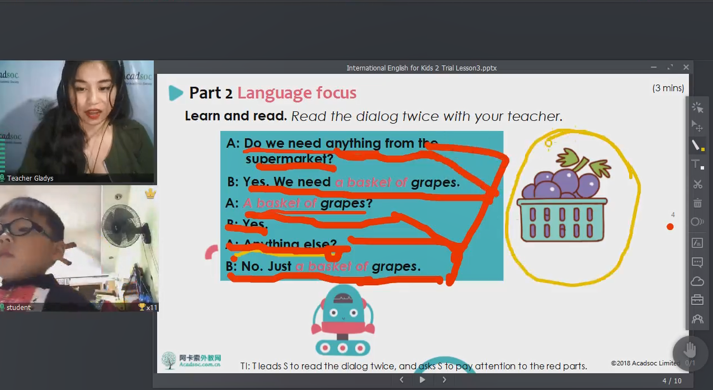Click the student's trophy count
Viewport: 713px width, 390px height.
tap(148, 307)
